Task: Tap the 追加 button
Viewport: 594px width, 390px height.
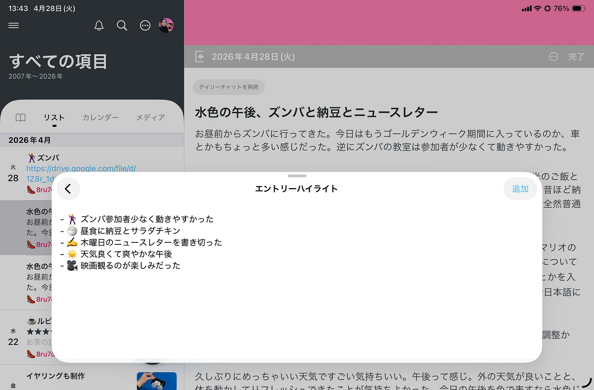Action: [x=520, y=188]
